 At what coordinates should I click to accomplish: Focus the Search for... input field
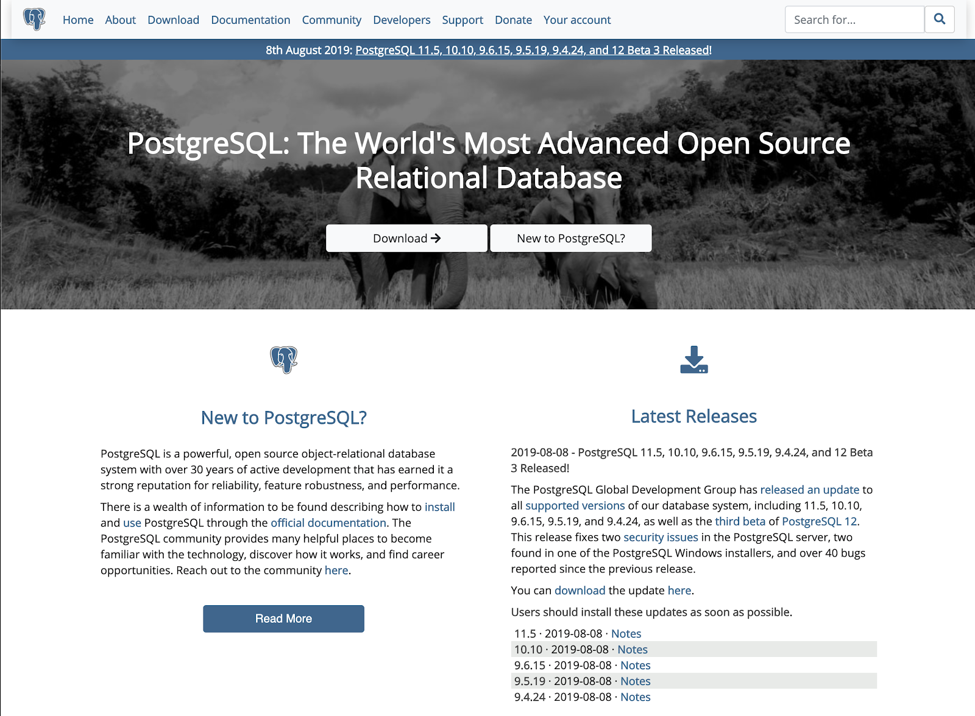[854, 19]
